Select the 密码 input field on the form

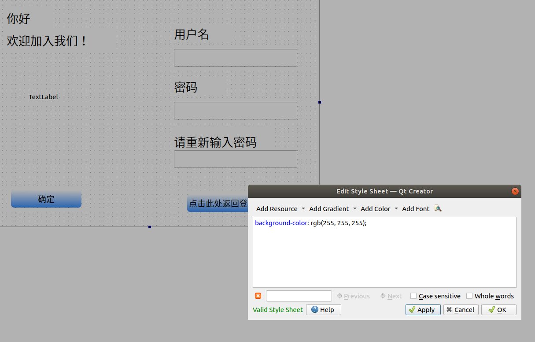(236, 111)
